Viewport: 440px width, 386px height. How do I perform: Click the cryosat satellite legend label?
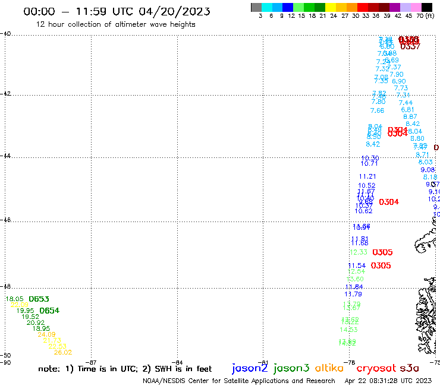[376, 368]
